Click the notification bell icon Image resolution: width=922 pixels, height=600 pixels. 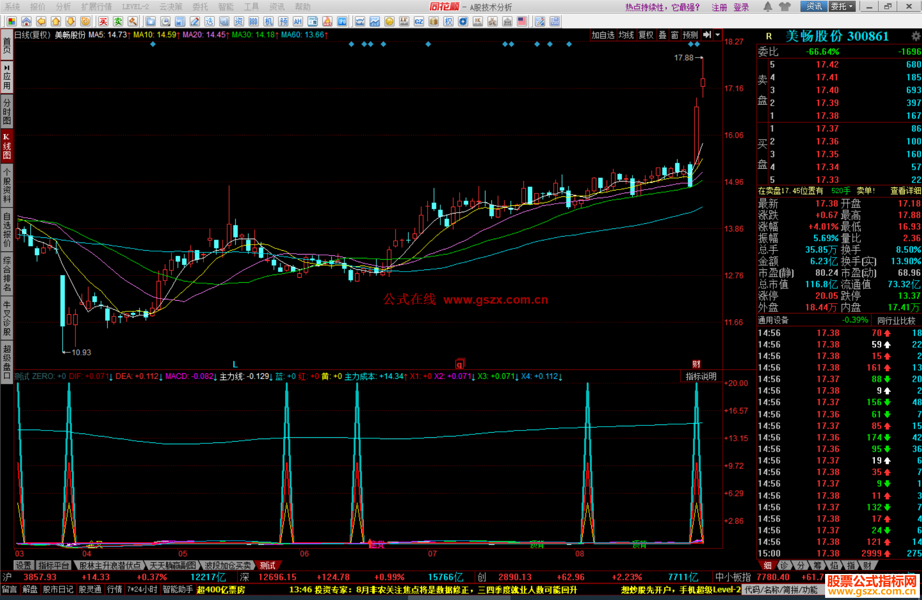pyautogui.click(x=767, y=6)
